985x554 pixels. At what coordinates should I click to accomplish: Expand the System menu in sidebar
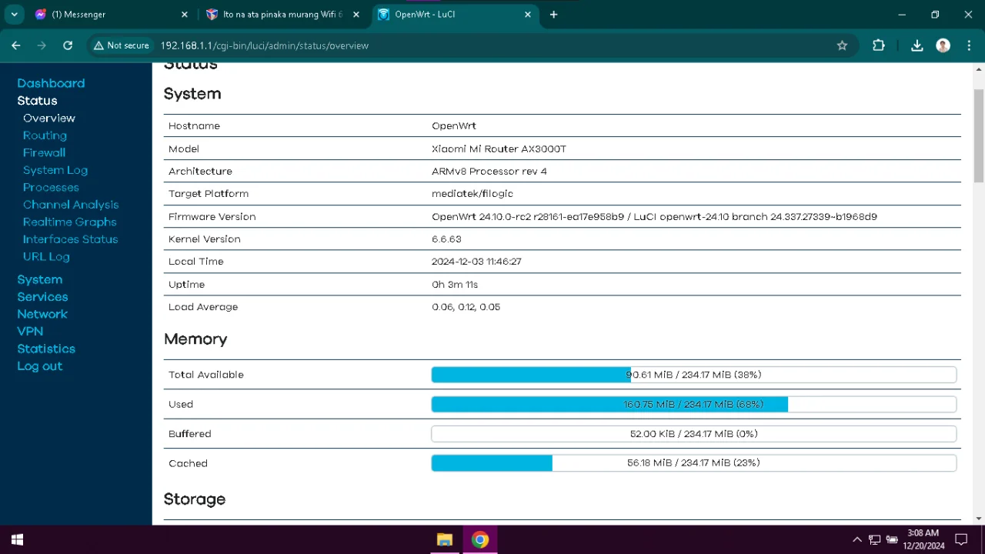[x=40, y=279]
